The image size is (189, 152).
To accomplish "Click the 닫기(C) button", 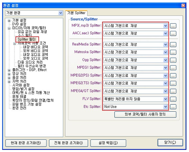I will 170,143.
